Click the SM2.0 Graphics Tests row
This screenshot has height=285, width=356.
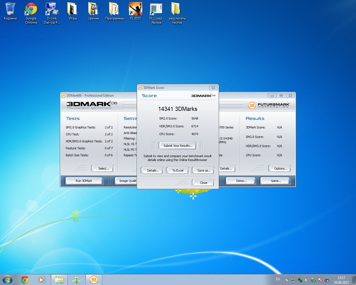(89, 127)
